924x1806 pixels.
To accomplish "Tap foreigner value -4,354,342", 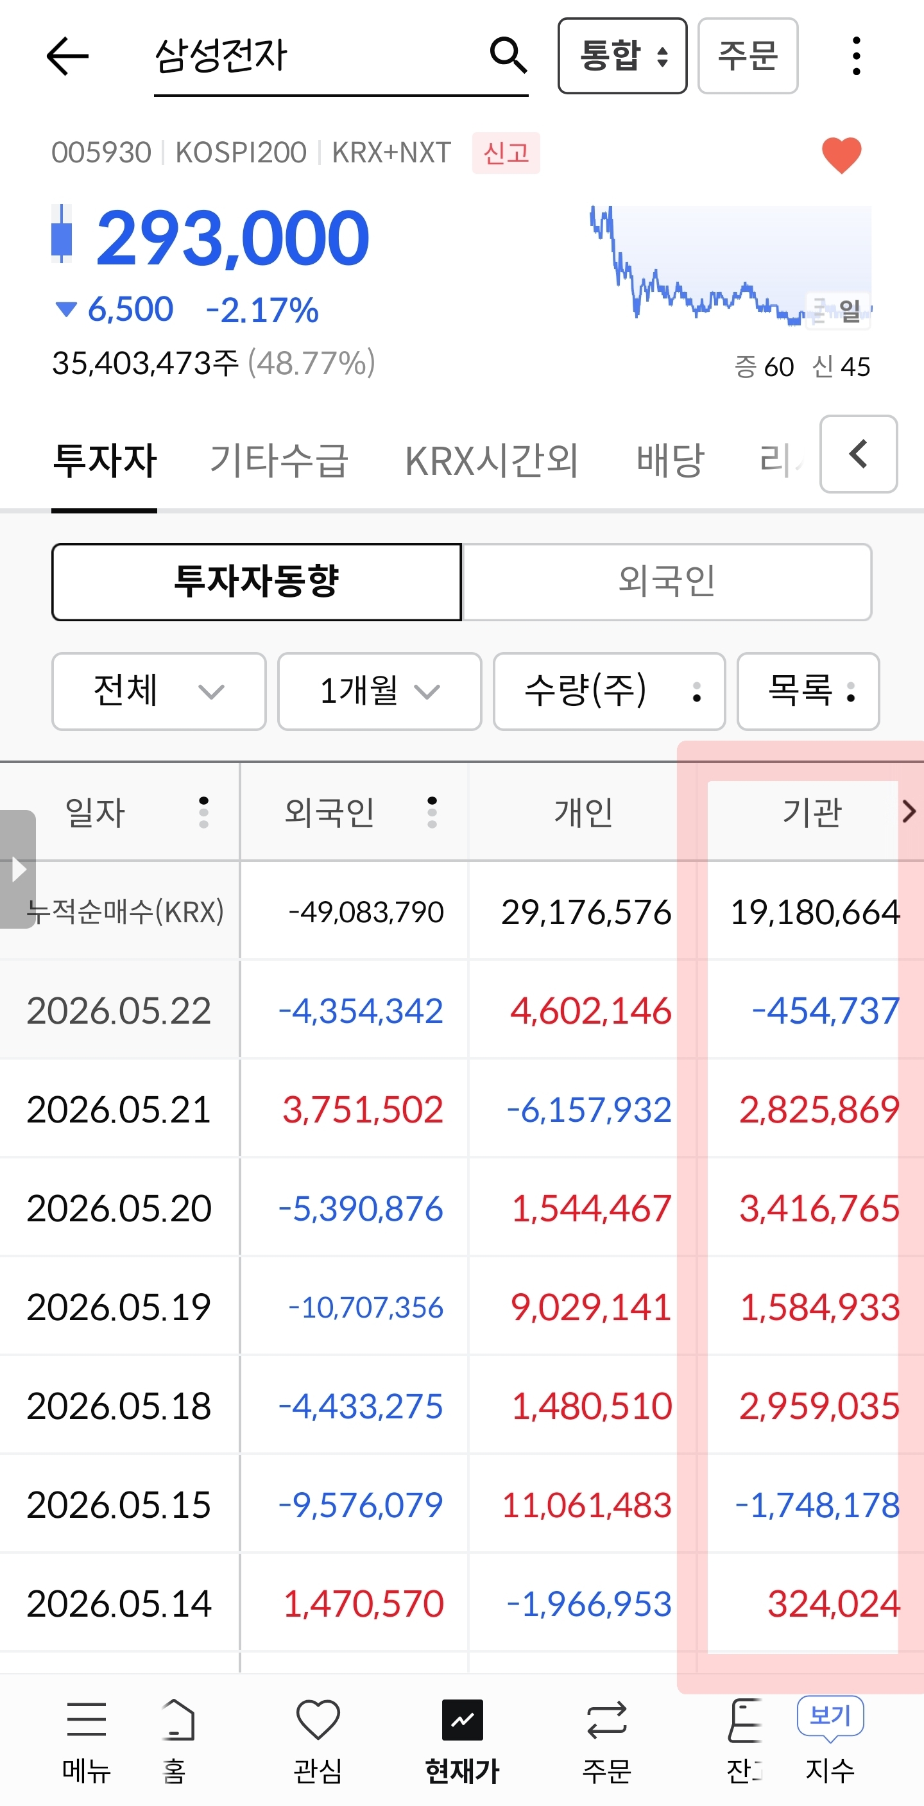I will (361, 1010).
